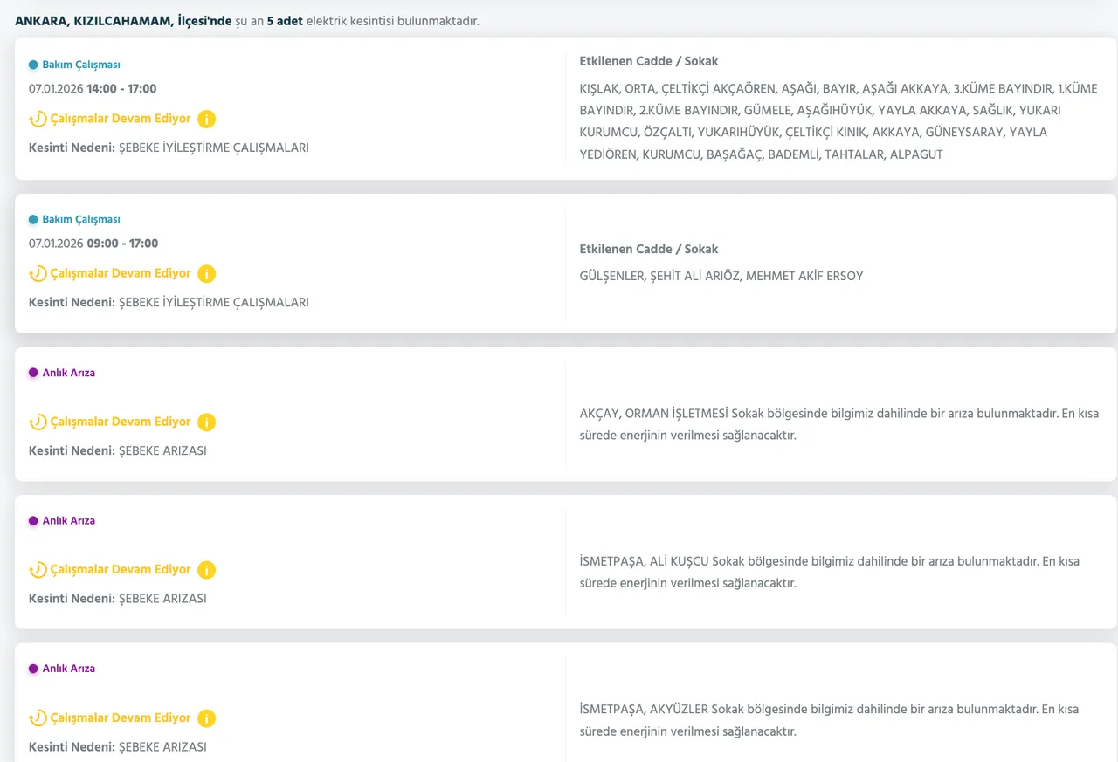The height and width of the screenshot is (762, 1118).
Task: Click clock icon in the 14:00 - 17:00 card
Action: [38, 119]
